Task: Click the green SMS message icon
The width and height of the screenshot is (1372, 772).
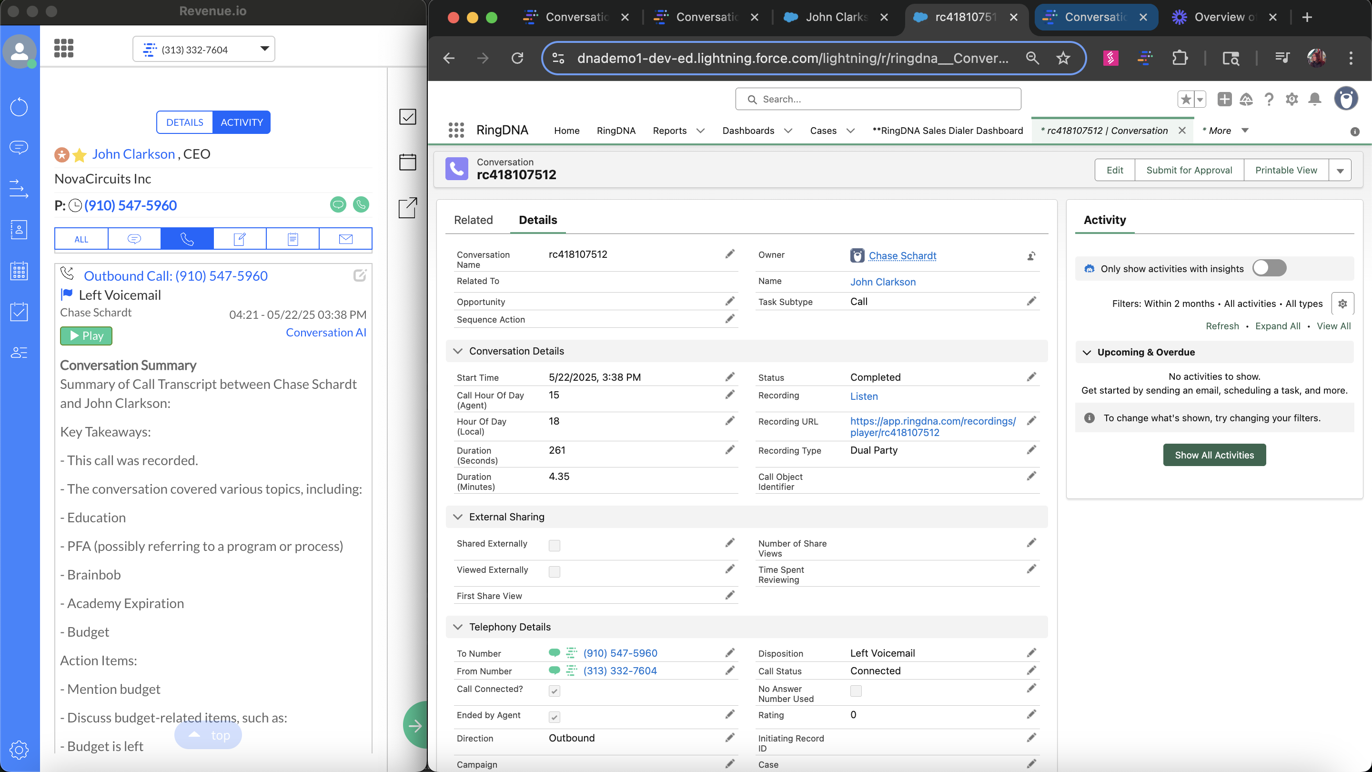Action: point(338,204)
